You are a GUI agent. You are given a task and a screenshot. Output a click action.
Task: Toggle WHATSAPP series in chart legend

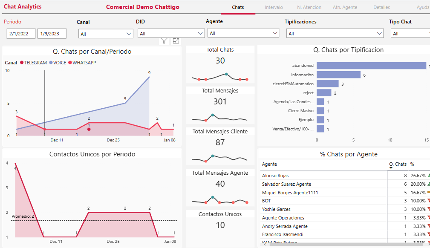81,63
